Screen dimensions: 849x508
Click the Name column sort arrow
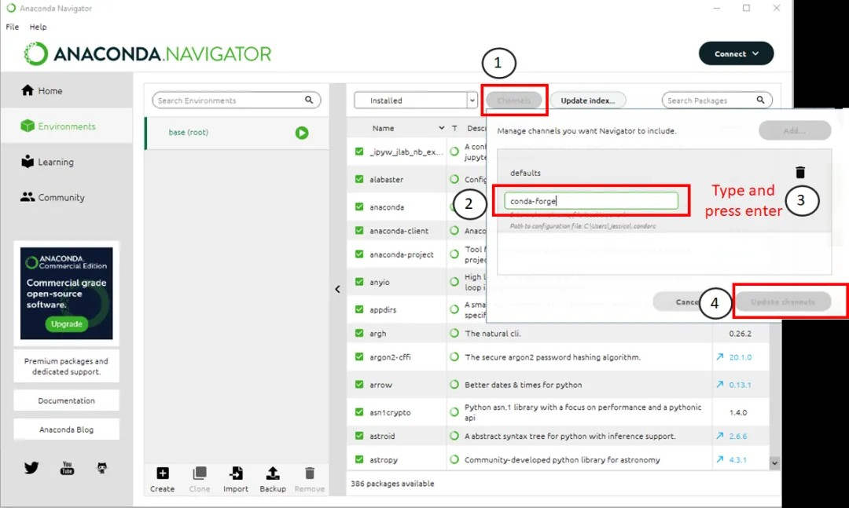[441, 128]
